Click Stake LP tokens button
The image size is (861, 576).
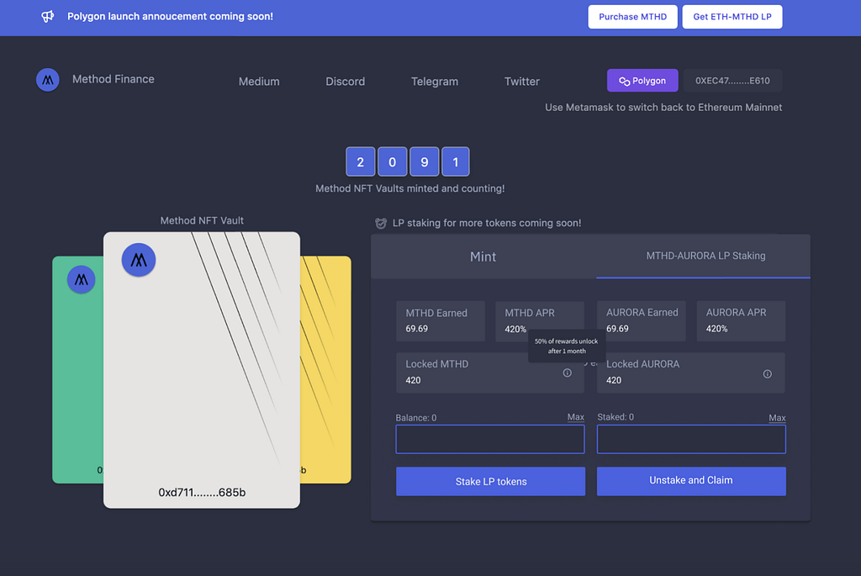(490, 482)
